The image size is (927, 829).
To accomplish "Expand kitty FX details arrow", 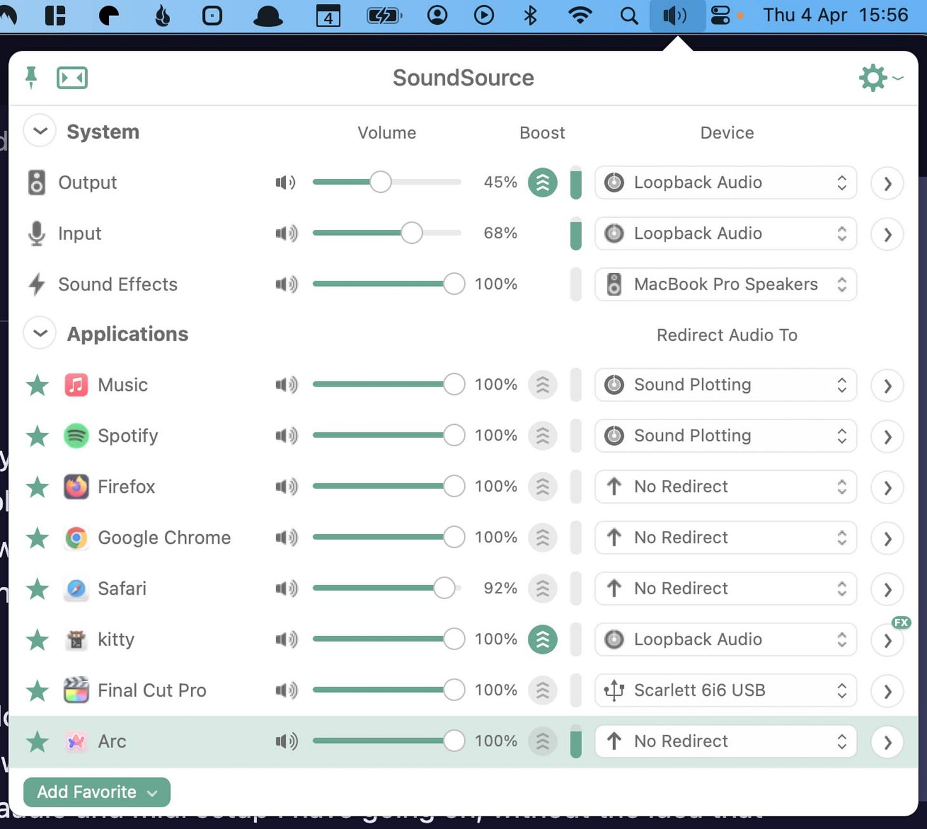I will point(888,641).
